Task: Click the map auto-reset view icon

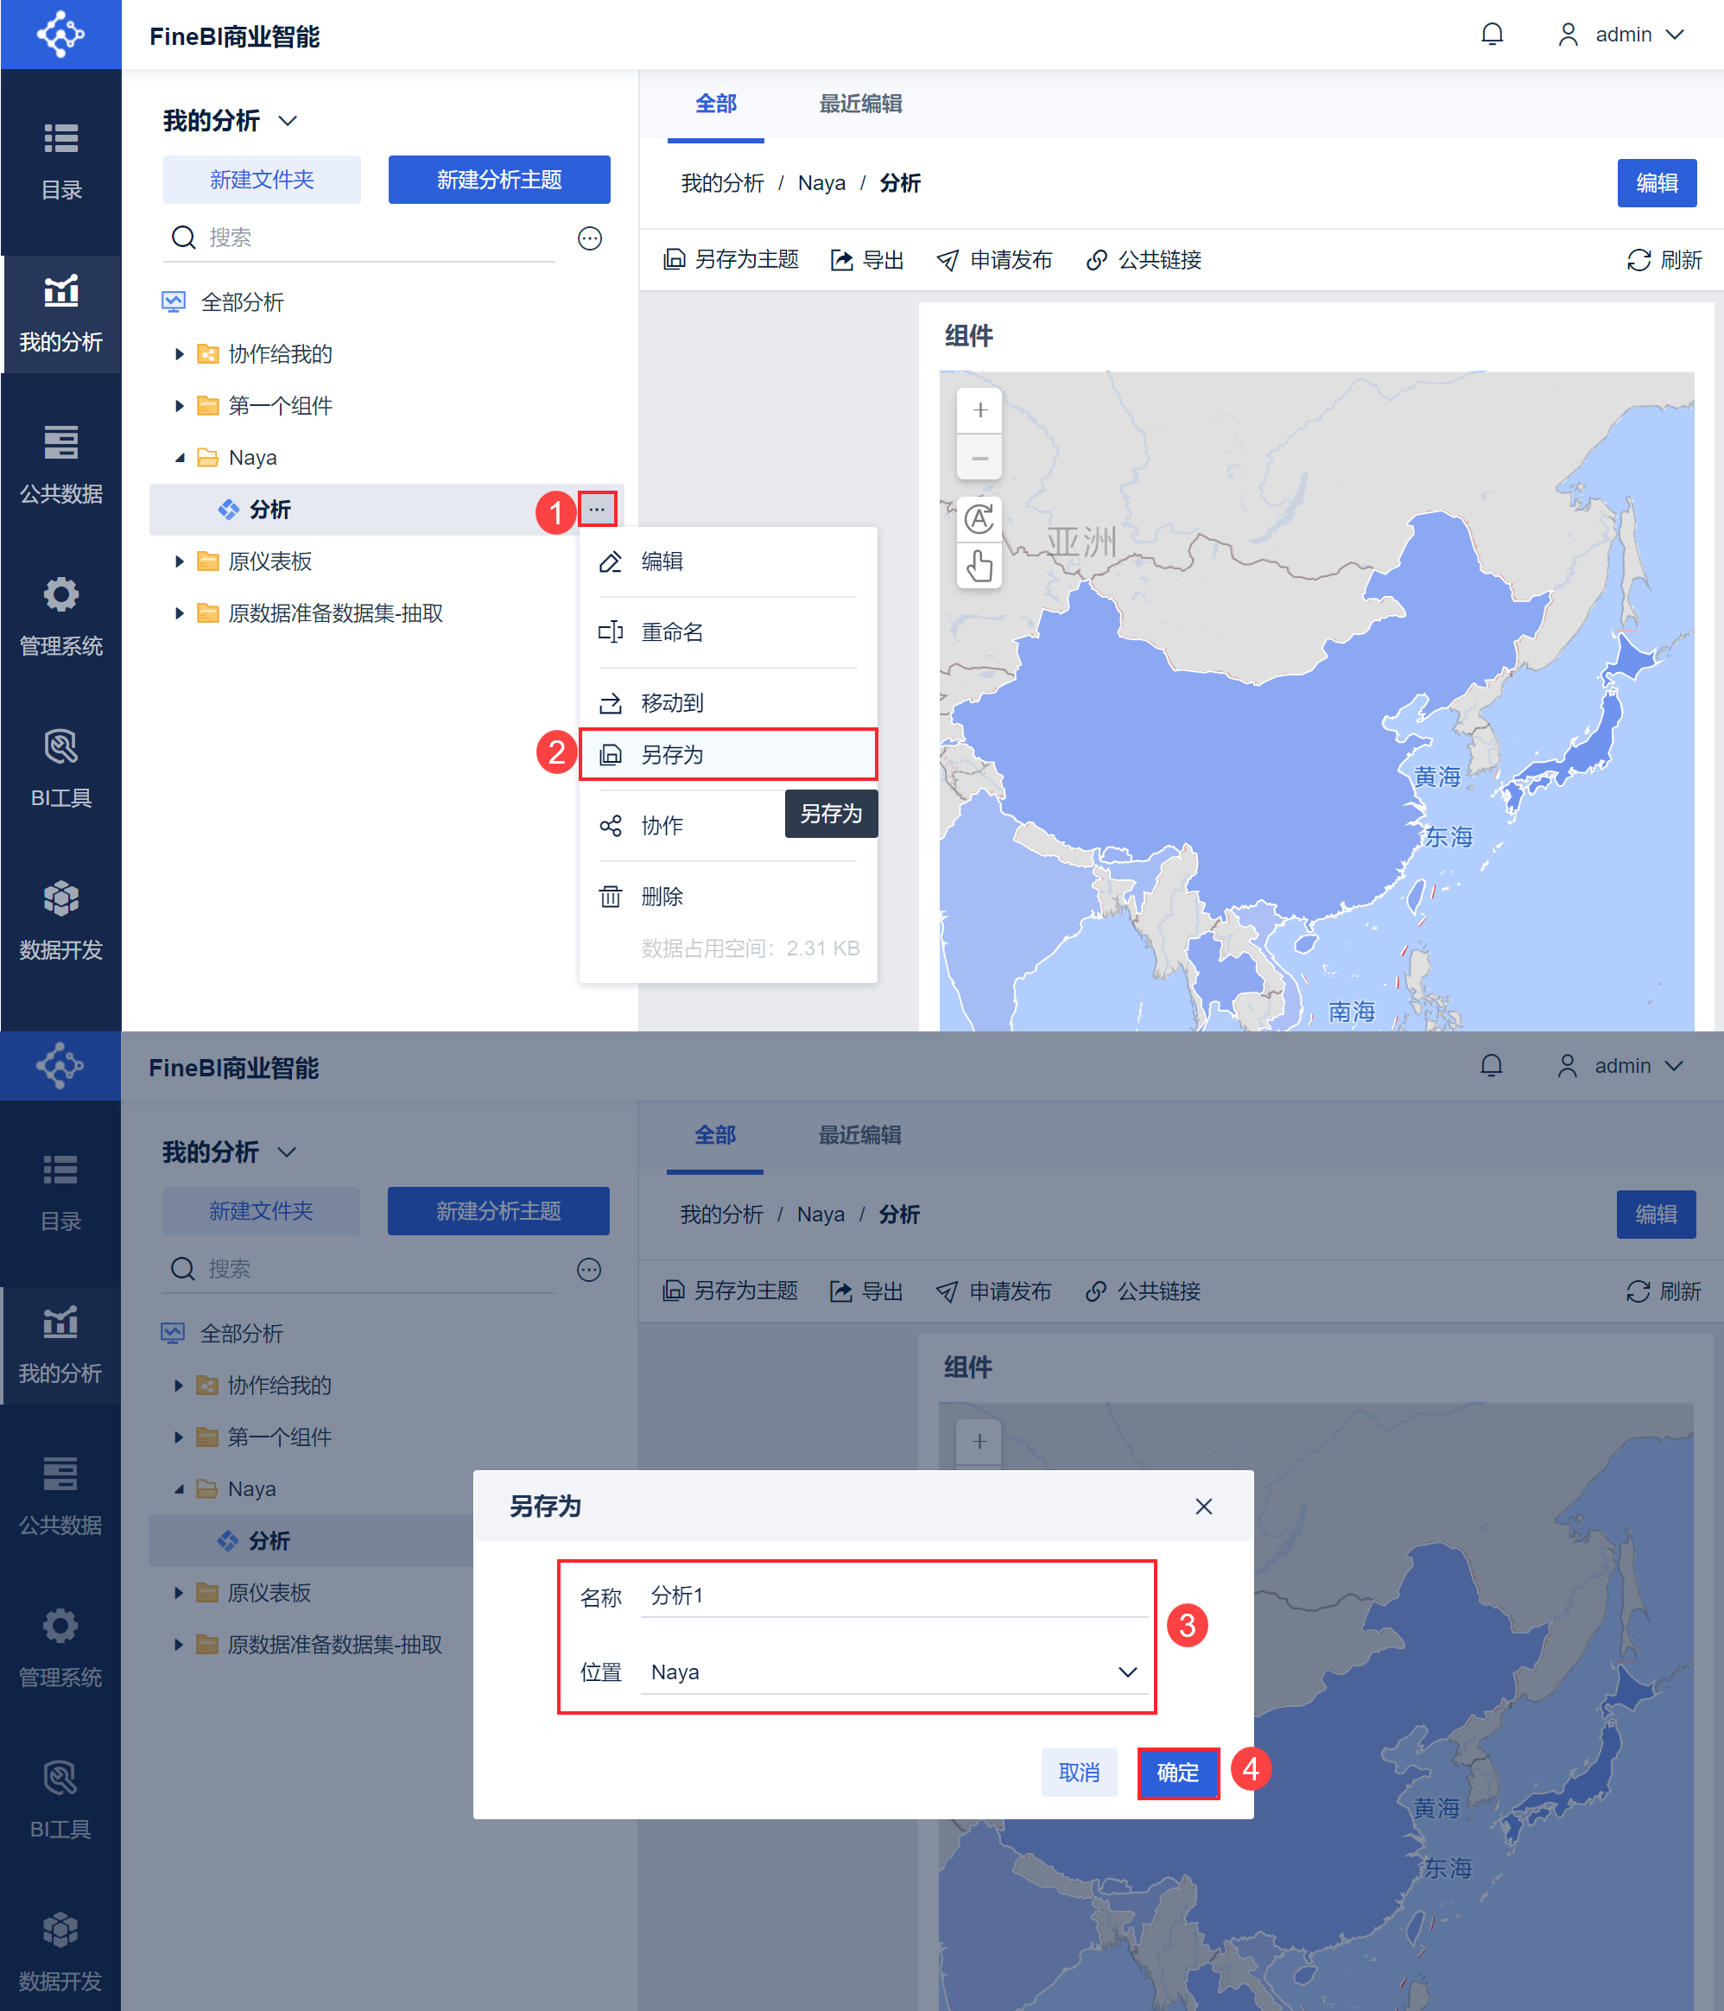Action: tap(979, 519)
